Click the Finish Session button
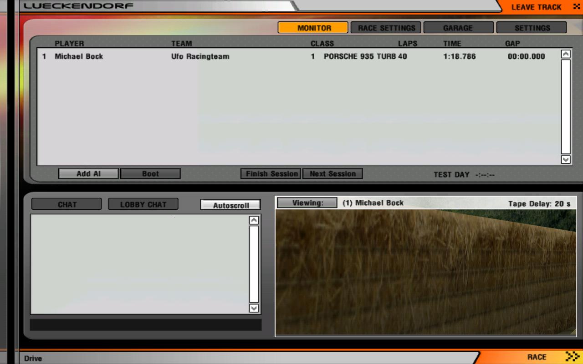This screenshot has height=364, width=583. (x=271, y=174)
